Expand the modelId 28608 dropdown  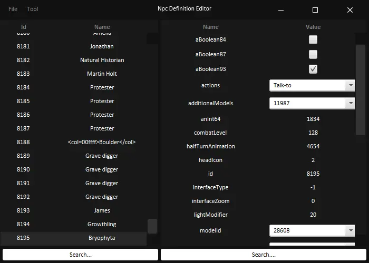click(350, 230)
